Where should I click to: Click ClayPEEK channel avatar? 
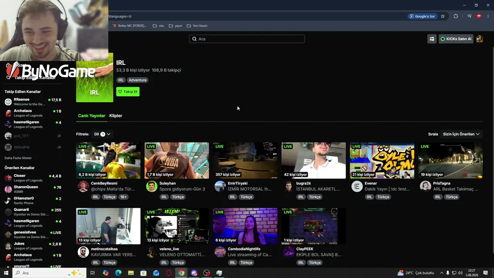pos(289,252)
